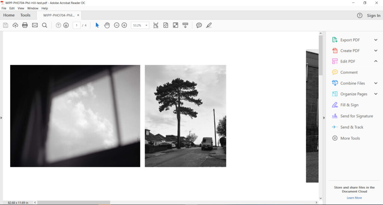Open the Window menu
The height and width of the screenshot is (205, 383).
(x=33, y=8)
